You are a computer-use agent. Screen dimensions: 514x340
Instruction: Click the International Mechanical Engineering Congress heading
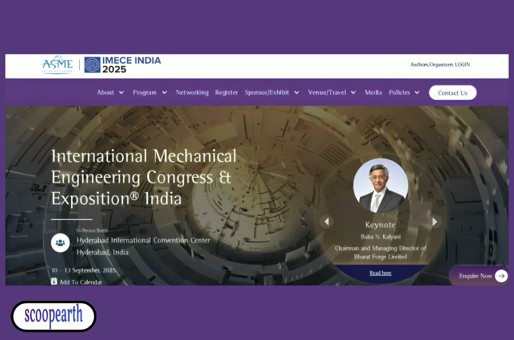pyautogui.click(x=143, y=177)
